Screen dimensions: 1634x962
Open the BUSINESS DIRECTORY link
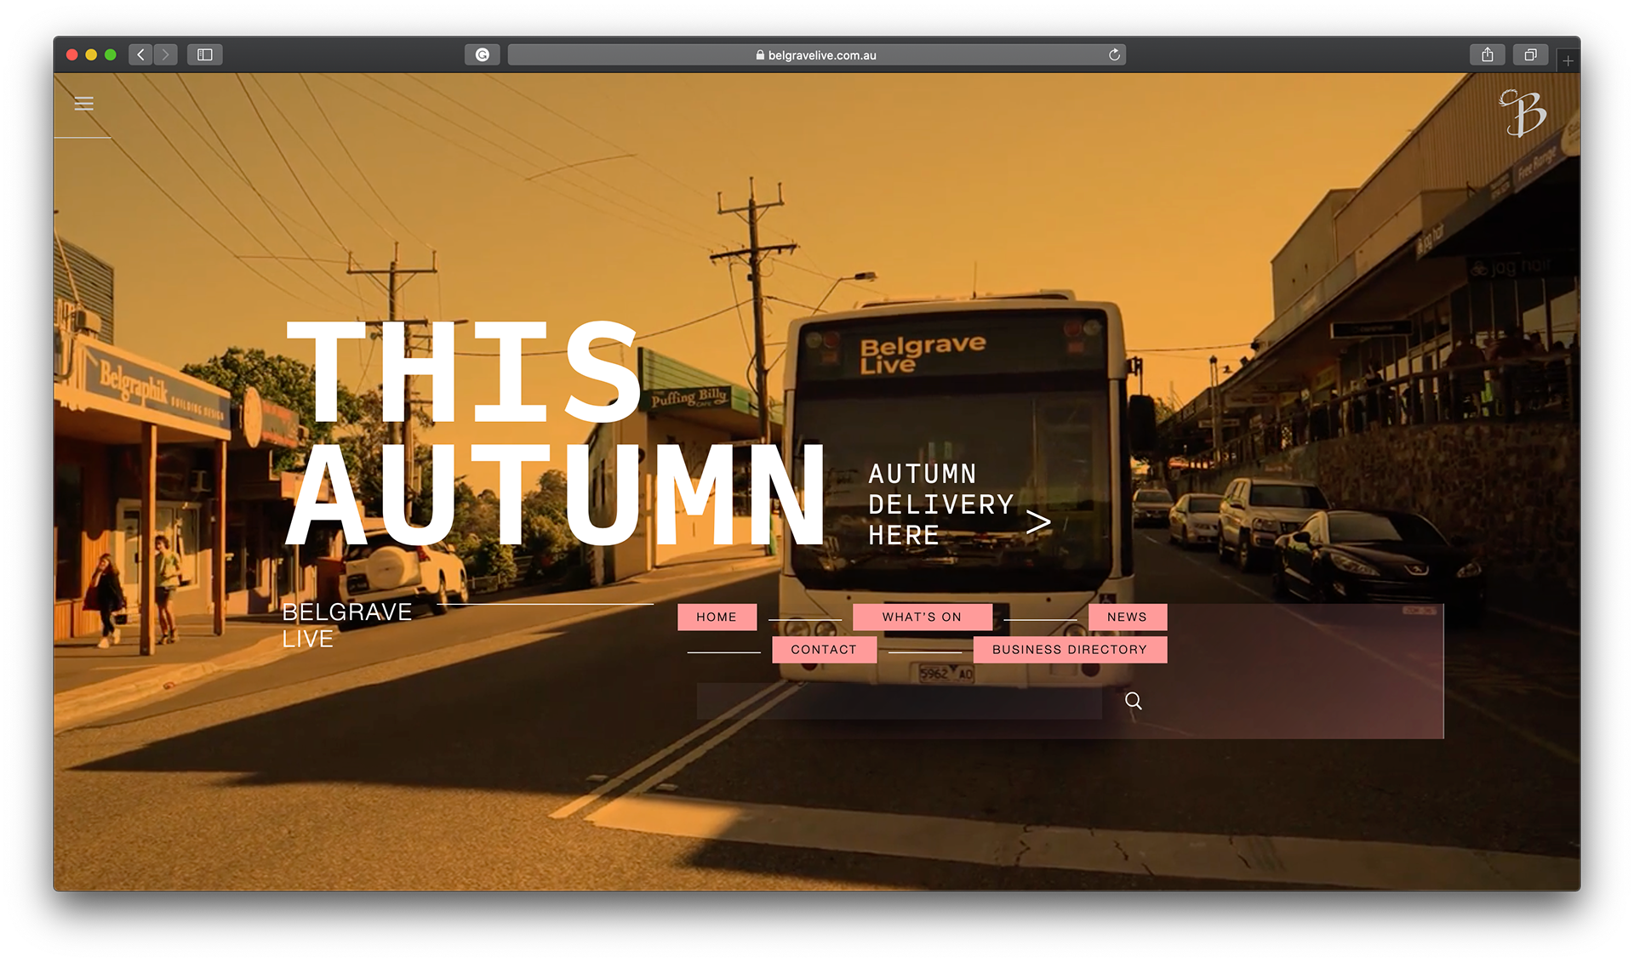coord(1069,649)
